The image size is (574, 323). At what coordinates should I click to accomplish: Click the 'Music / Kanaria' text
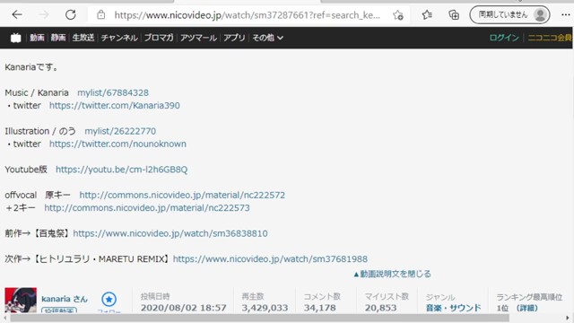coord(37,92)
